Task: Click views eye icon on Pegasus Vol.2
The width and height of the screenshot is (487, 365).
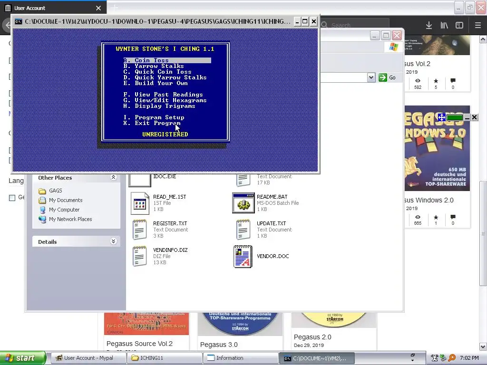Action: [418, 81]
